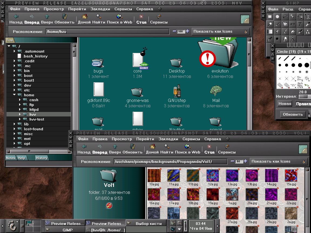Expand the cash folder tree node
311x233 pixels.
click(20, 100)
